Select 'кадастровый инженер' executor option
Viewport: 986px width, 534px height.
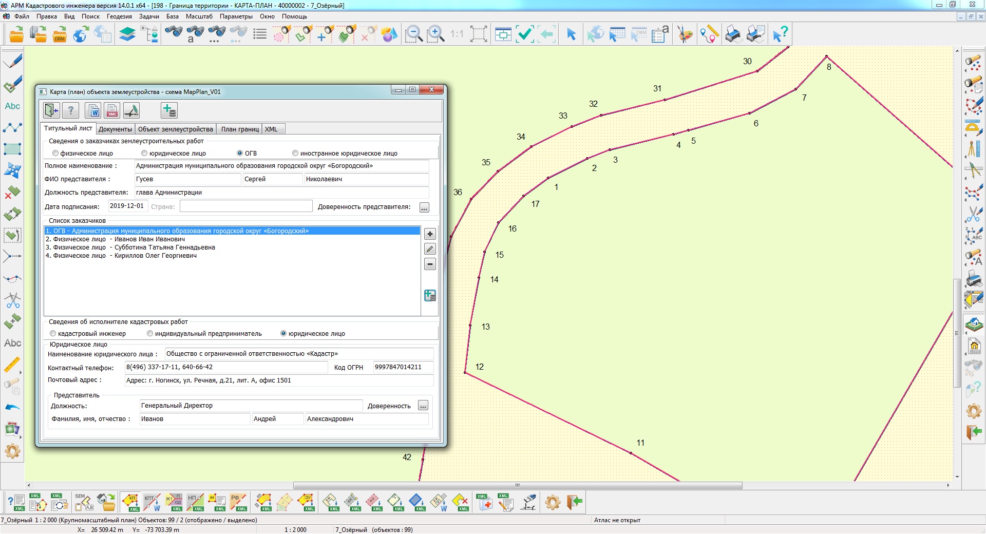coord(53,333)
